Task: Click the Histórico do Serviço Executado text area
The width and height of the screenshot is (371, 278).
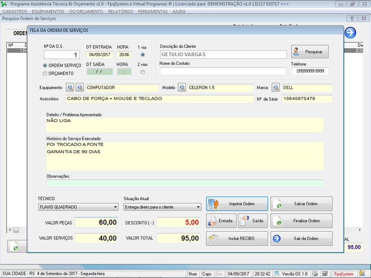Action: click(x=185, y=156)
